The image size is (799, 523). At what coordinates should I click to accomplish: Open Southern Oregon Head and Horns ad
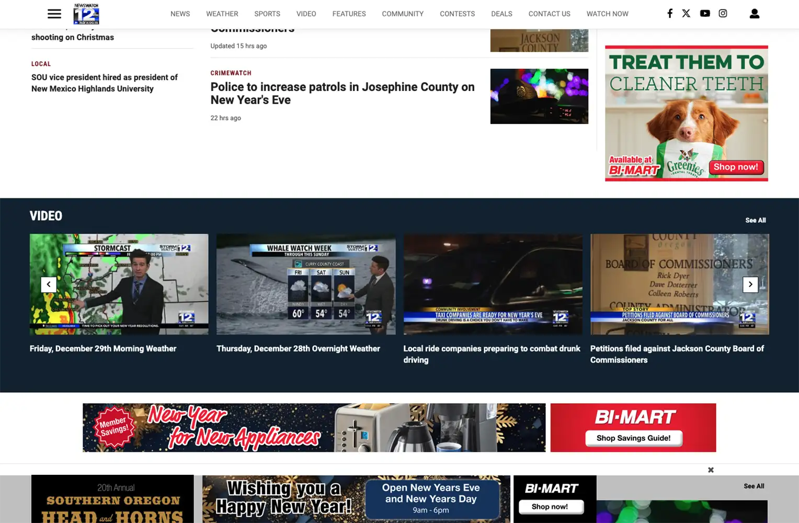[112, 499]
